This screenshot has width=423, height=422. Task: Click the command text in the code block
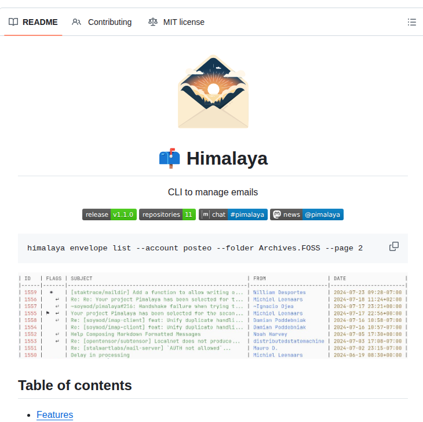[195, 248]
